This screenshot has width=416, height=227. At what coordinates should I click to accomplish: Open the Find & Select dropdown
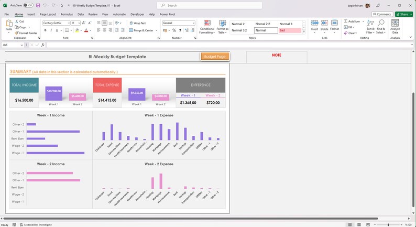[381, 27]
